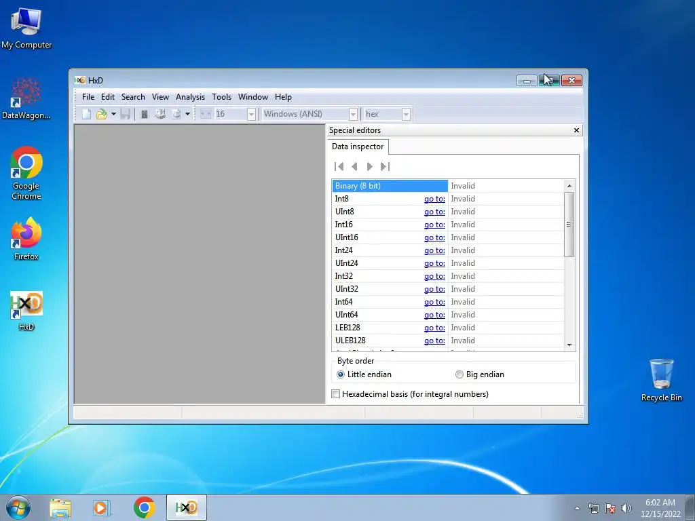
Task: Go to next byte in Data inspector
Action: (370, 167)
